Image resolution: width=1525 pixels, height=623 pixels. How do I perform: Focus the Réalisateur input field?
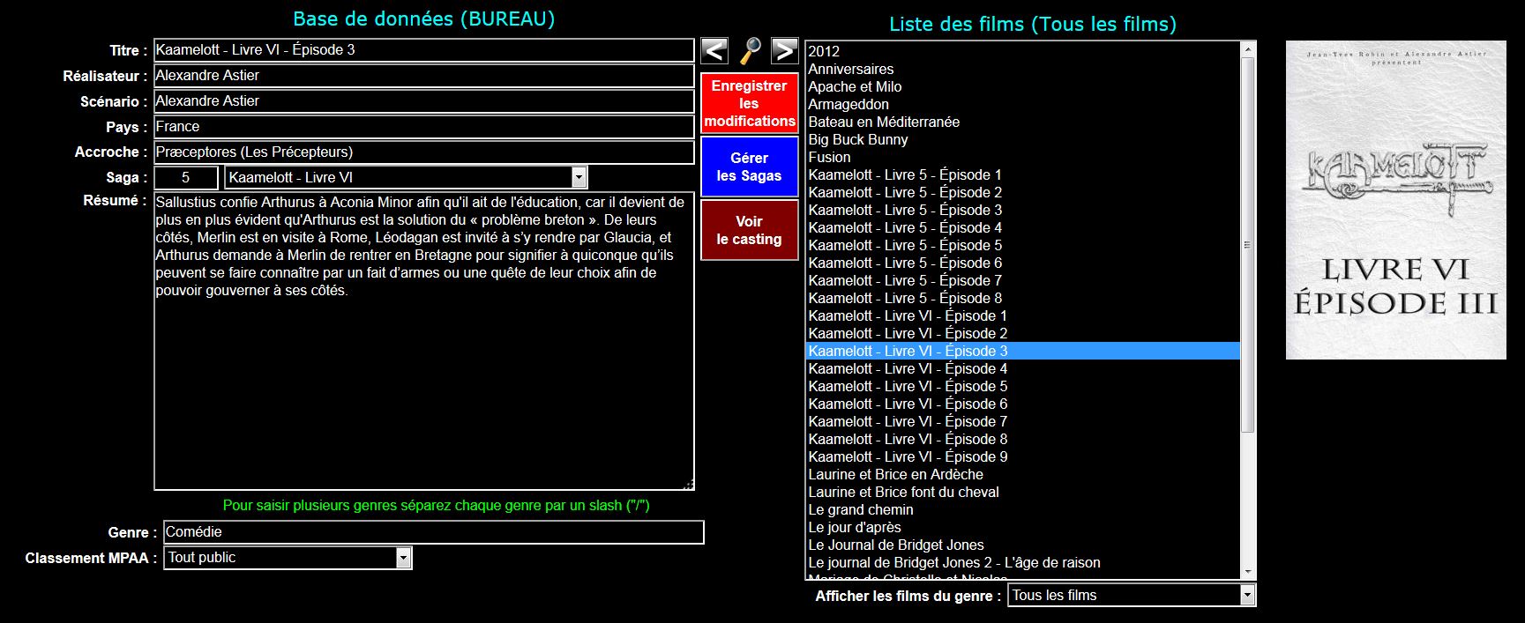pyautogui.click(x=423, y=76)
